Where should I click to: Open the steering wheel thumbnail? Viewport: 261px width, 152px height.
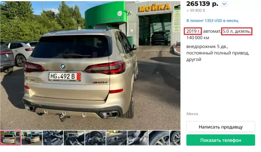(95, 138)
